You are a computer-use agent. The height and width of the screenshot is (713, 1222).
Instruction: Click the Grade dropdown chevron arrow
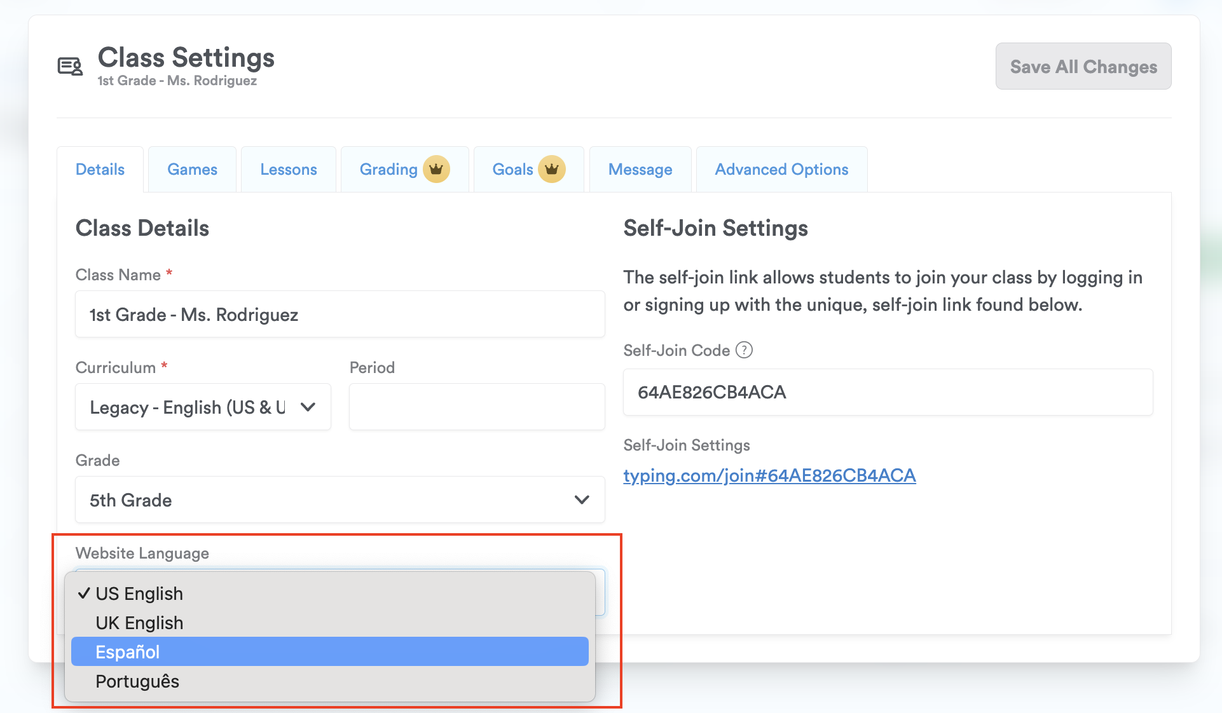(582, 500)
